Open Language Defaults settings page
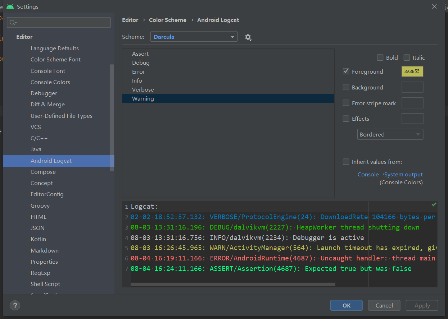Screen dimensions: 448x319 tap(55, 48)
